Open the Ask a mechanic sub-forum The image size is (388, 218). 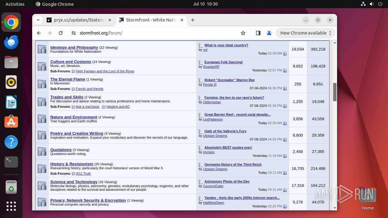point(88,107)
